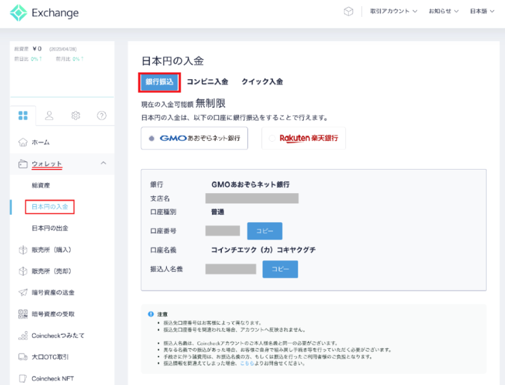Click the icon beside Coincheck NFT
Image resolution: width=505 pixels, height=385 pixels.
(23, 378)
